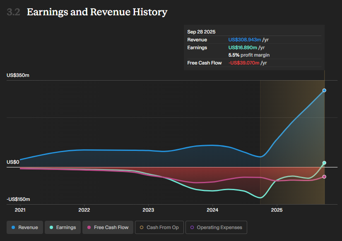Click the 2021 label on the time axis
342x241 pixels.
(20, 210)
